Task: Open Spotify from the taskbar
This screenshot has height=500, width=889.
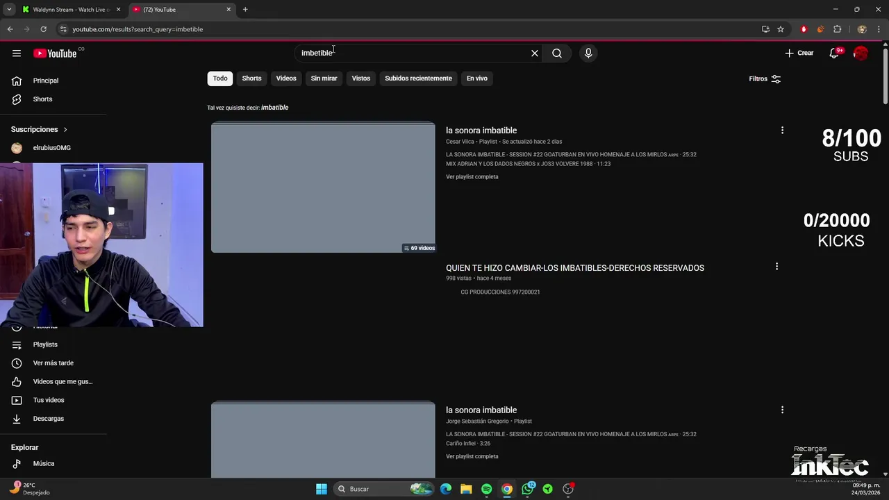Action: tap(486, 489)
